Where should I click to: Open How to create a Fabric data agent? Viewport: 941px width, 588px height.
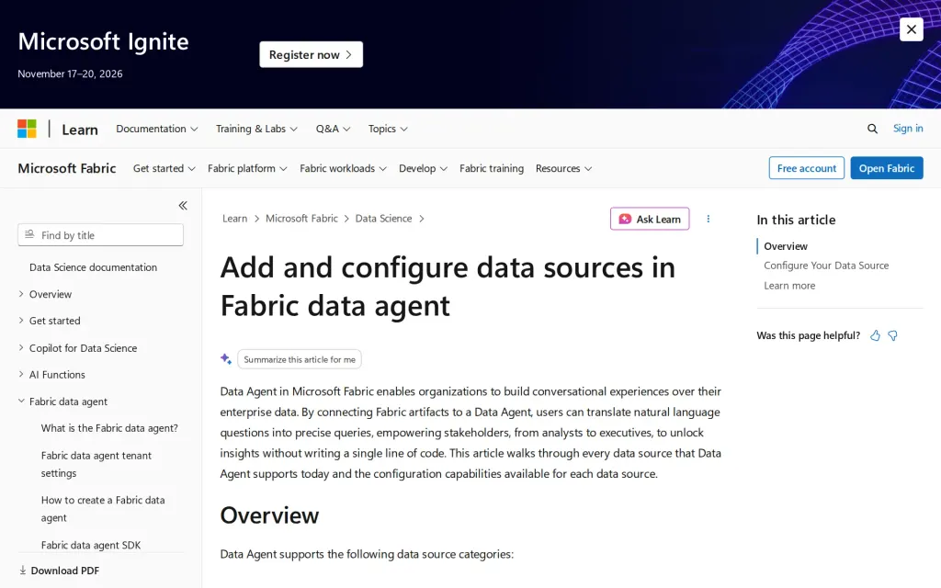(x=103, y=509)
